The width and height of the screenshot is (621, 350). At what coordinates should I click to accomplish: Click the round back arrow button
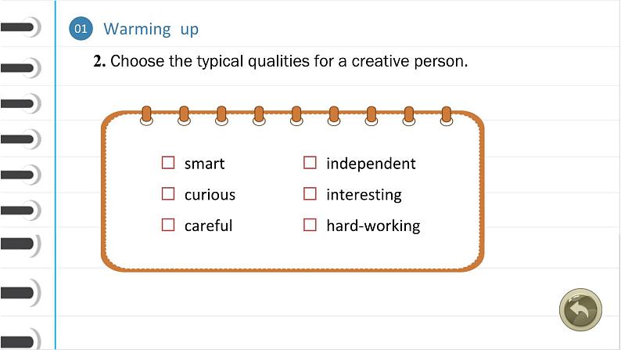[580, 310]
